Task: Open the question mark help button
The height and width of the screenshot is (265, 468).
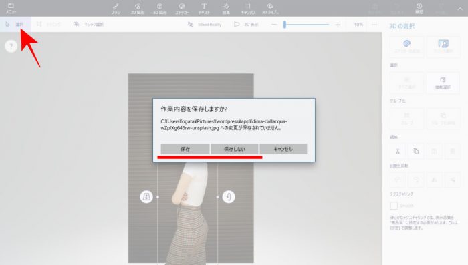Action: 11,47
